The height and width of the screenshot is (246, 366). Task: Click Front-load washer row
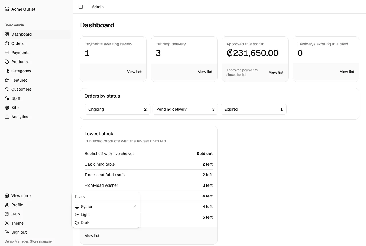coord(149,185)
